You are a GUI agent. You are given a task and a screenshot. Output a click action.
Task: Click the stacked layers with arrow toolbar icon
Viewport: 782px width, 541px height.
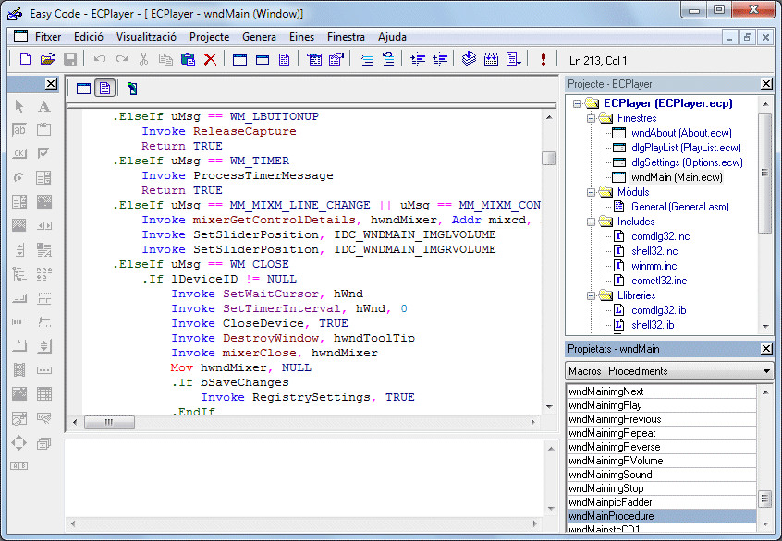pyautogui.click(x=469, y=59)
